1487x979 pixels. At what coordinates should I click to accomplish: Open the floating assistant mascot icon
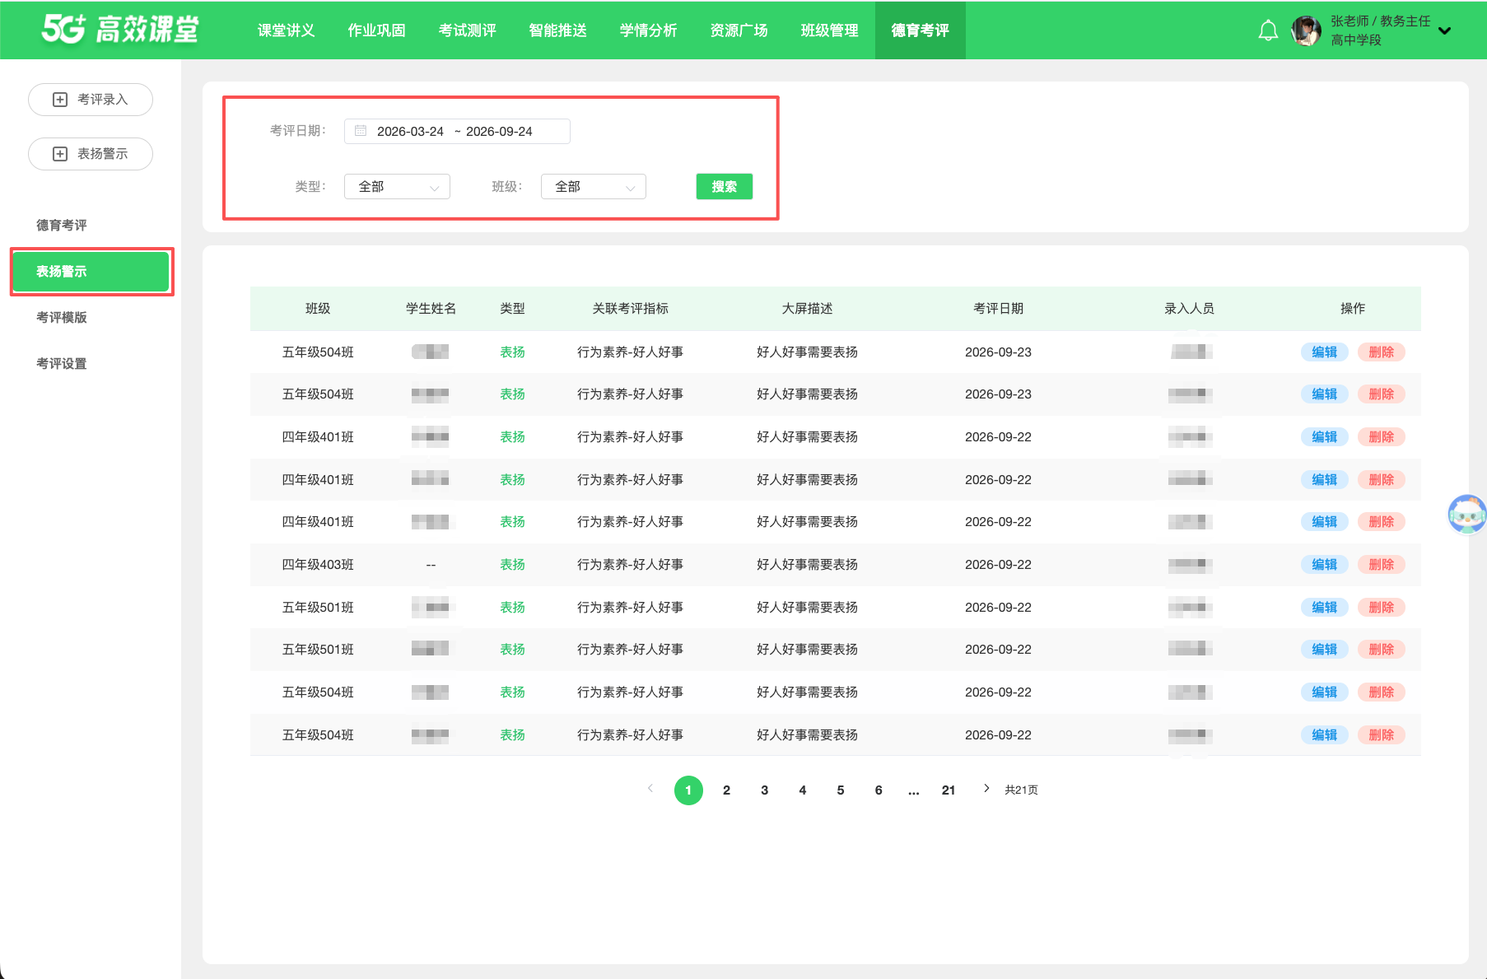pyautogui.click(x=1467, y=514)
